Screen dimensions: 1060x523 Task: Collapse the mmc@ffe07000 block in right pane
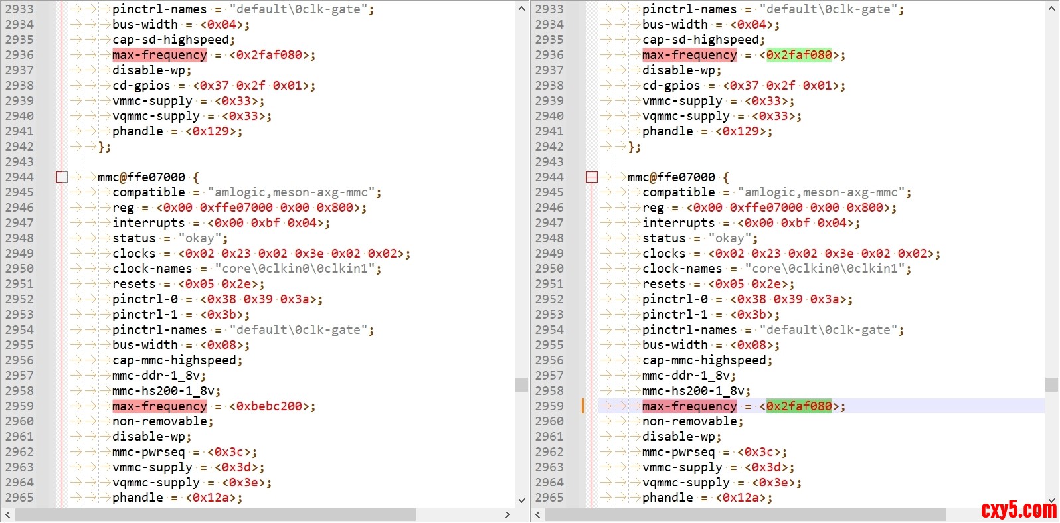(x=592, y=177)
